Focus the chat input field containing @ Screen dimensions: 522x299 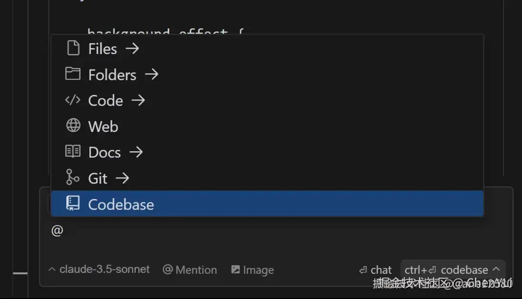238,231
